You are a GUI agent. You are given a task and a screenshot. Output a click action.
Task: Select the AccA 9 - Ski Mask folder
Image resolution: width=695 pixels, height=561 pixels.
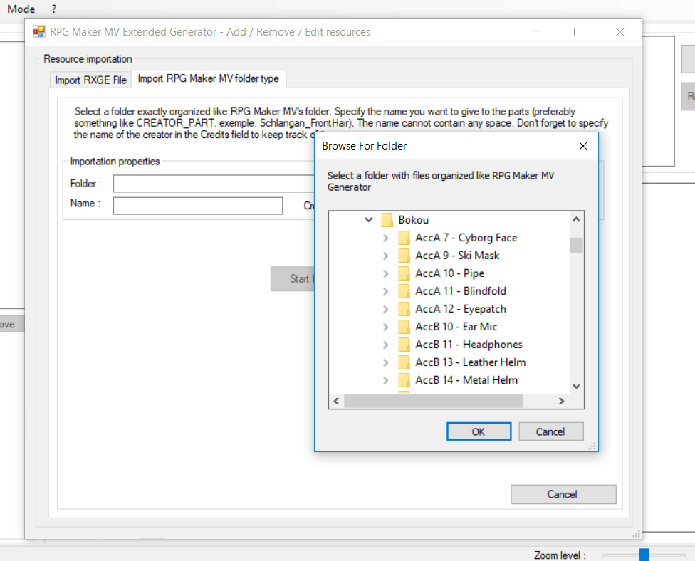point(457,256)
